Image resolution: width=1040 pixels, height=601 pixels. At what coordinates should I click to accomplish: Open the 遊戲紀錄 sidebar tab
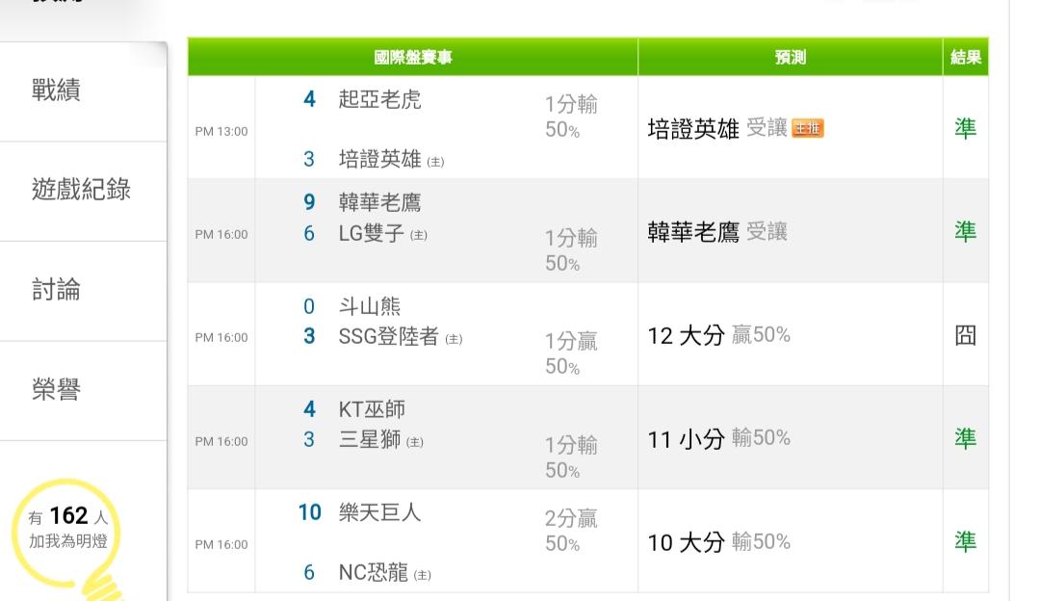(x=81, y=190)
